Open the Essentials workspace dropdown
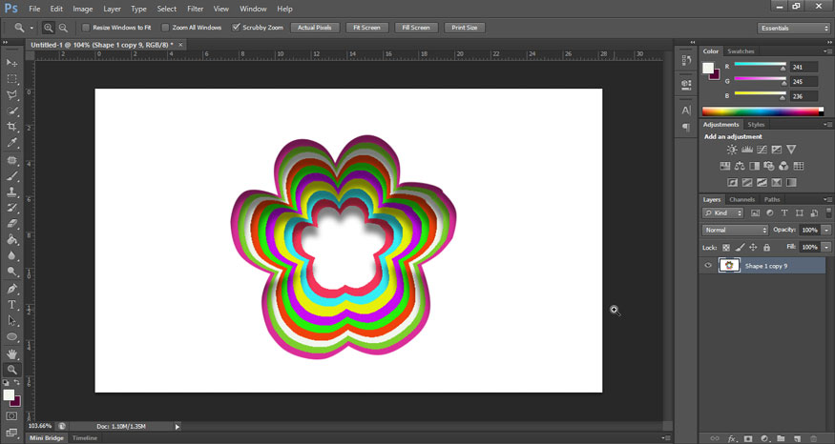The image size is (835, 444). pyautogui.click(x=794, y=28)
